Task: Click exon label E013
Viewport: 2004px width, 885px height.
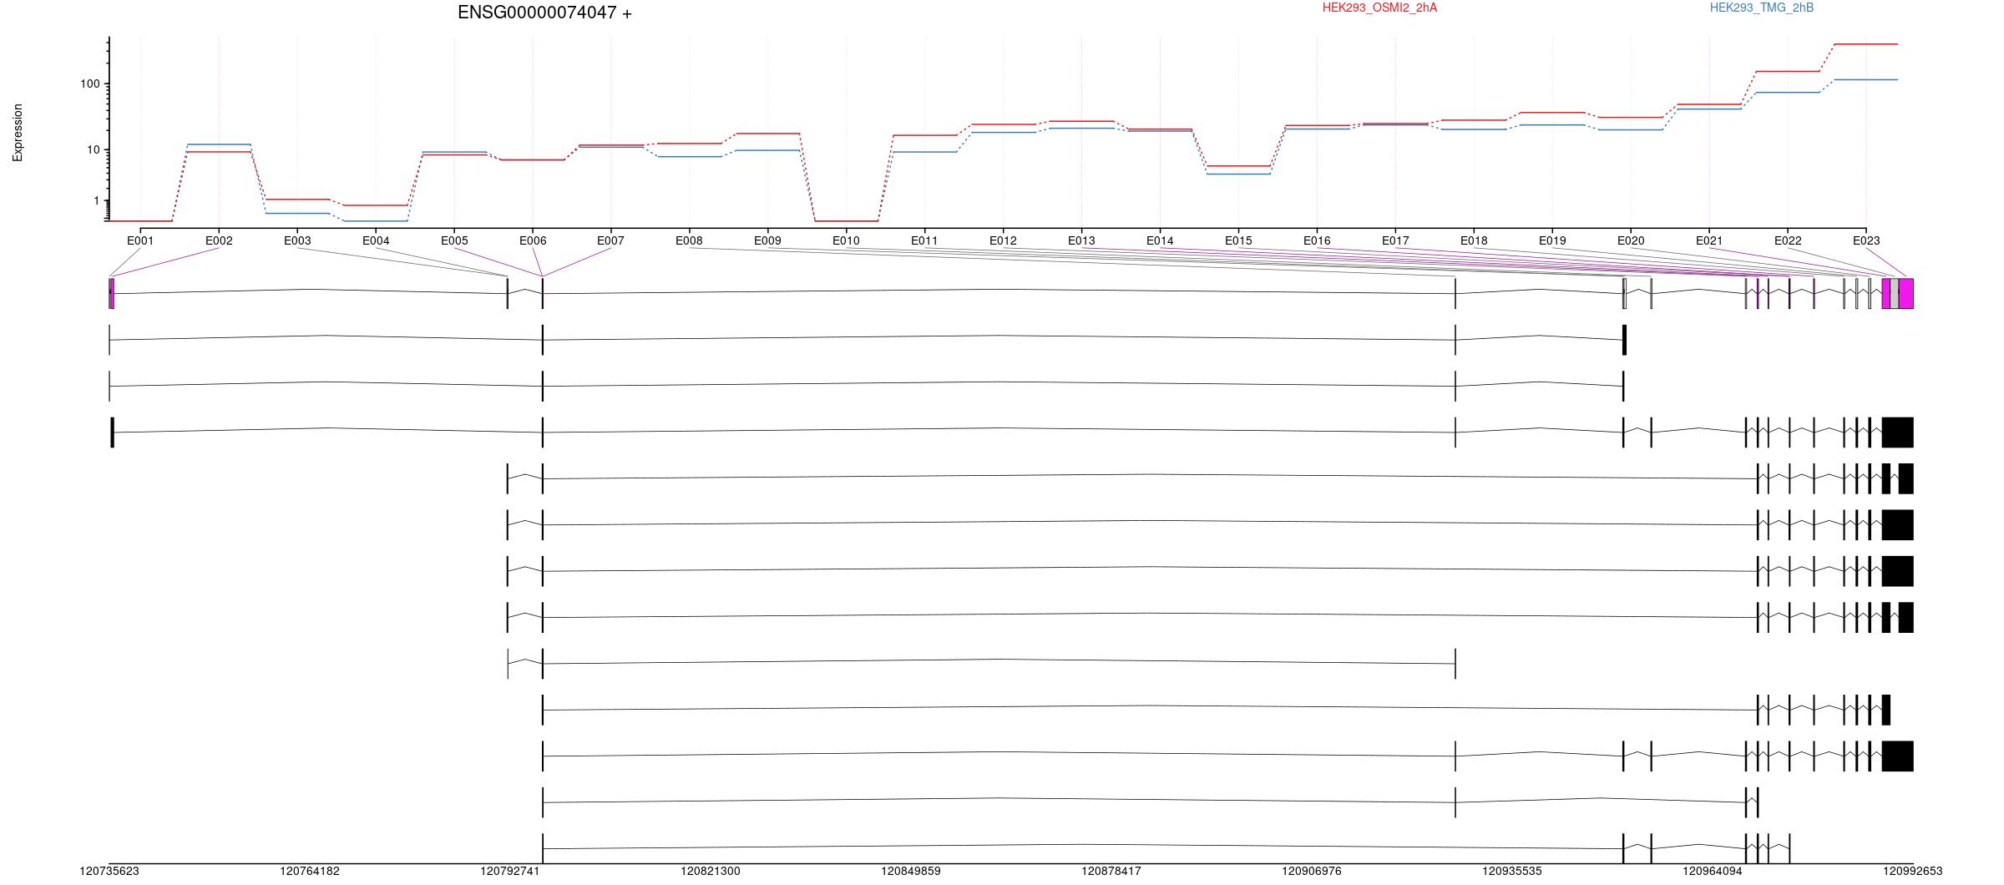Action: pos(1081,240)
